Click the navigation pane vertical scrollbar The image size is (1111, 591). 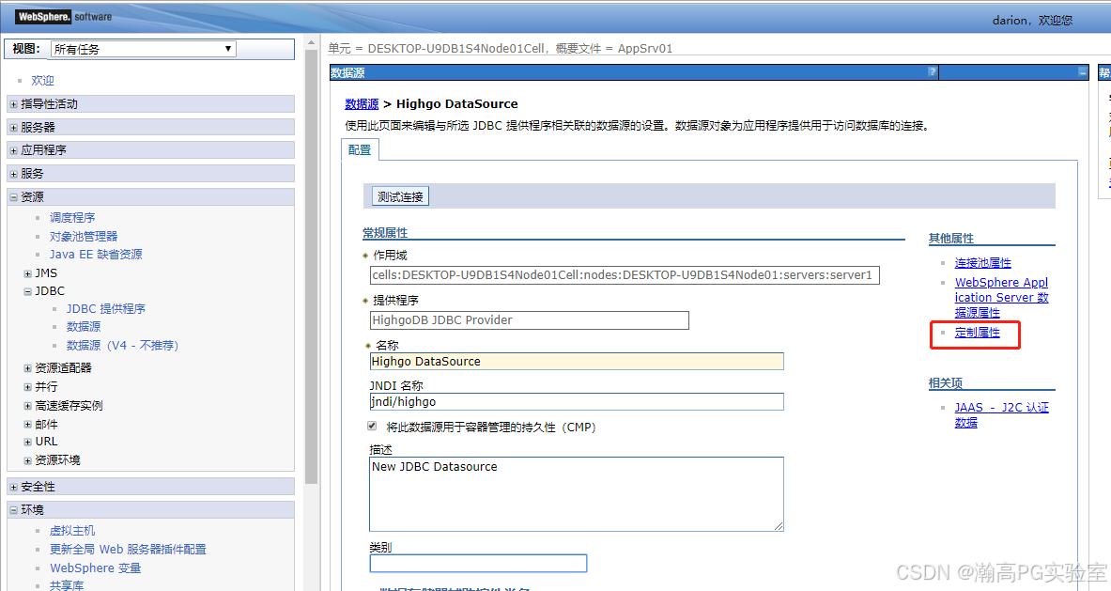click(311, 266)
